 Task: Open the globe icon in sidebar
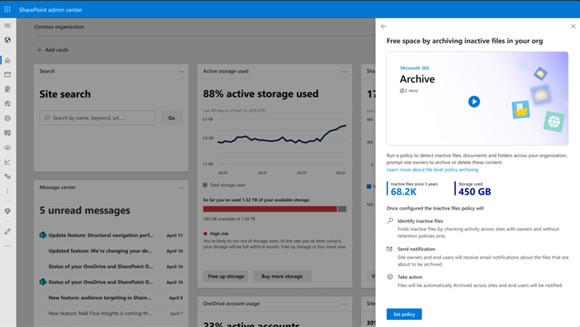(7, 40)
